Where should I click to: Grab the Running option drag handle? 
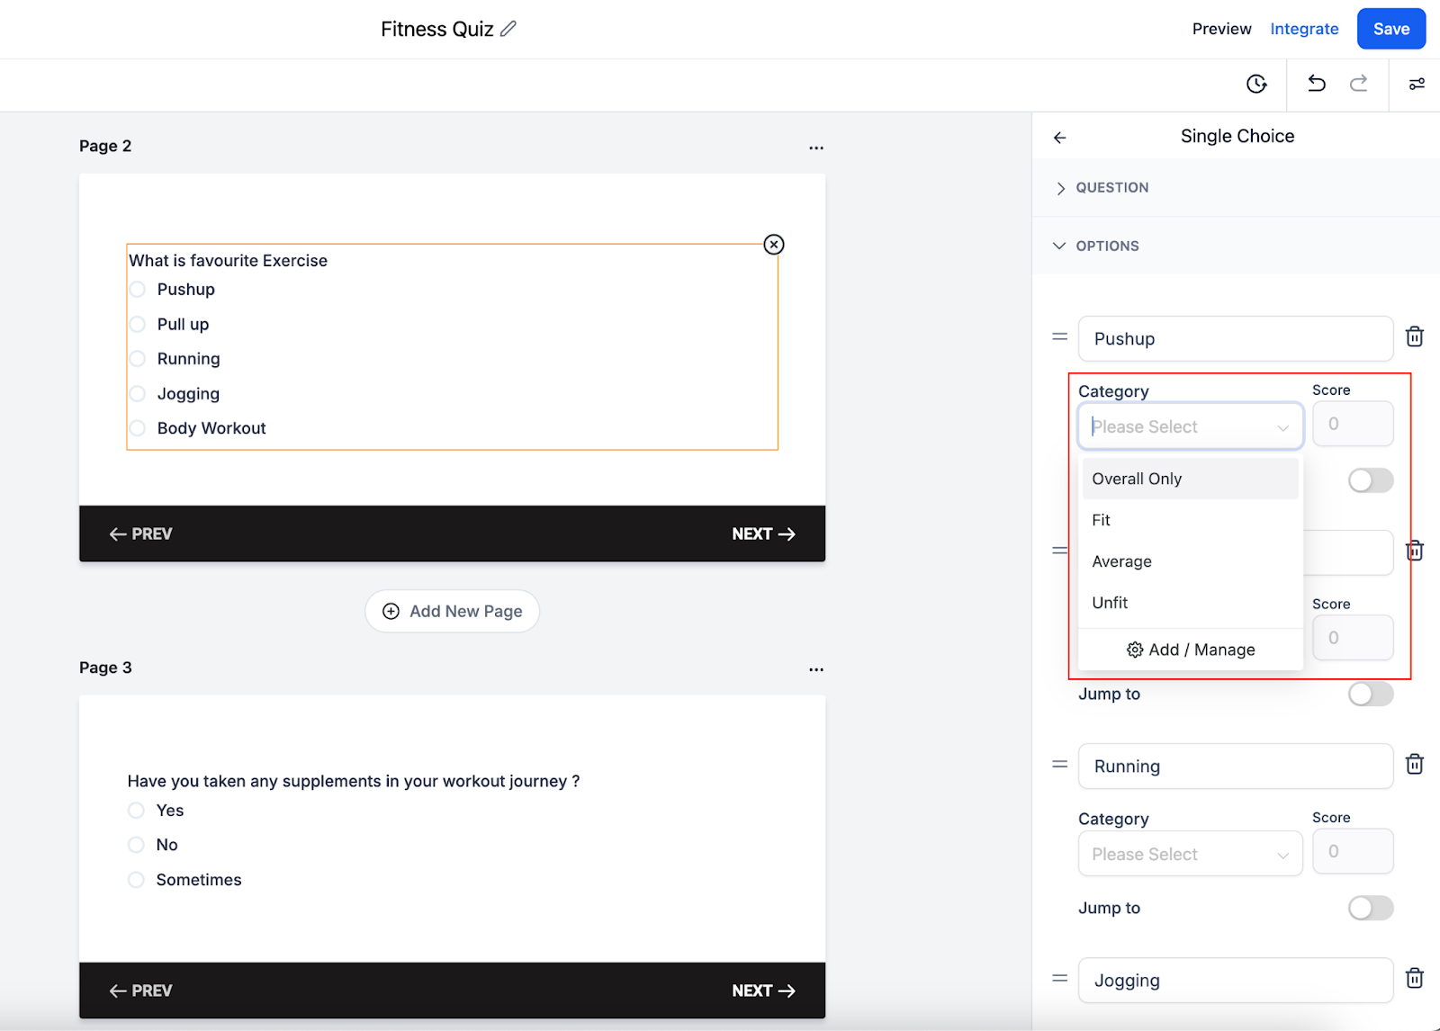point(1060,764)
